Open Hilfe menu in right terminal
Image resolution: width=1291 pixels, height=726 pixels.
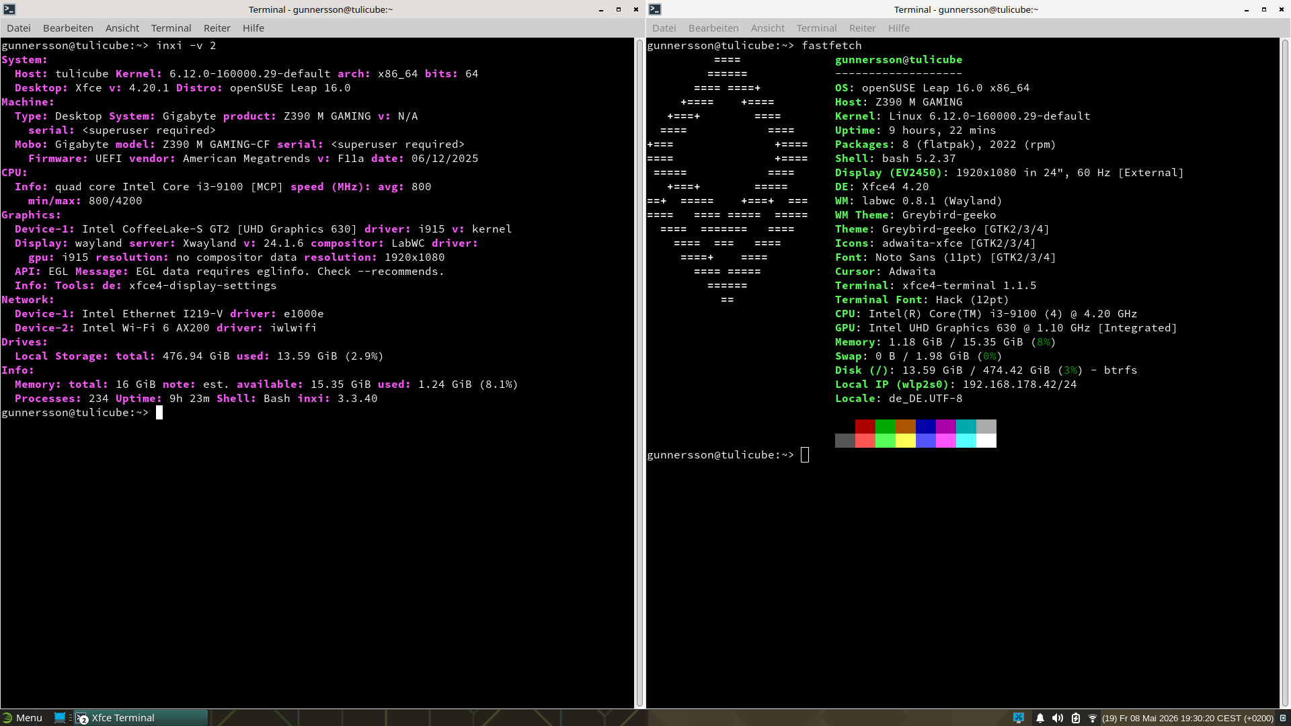tap(898, 28)
